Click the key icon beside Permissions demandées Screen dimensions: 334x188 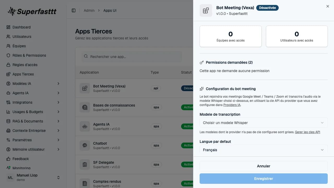pyautogui.click(x=202, y=62)
